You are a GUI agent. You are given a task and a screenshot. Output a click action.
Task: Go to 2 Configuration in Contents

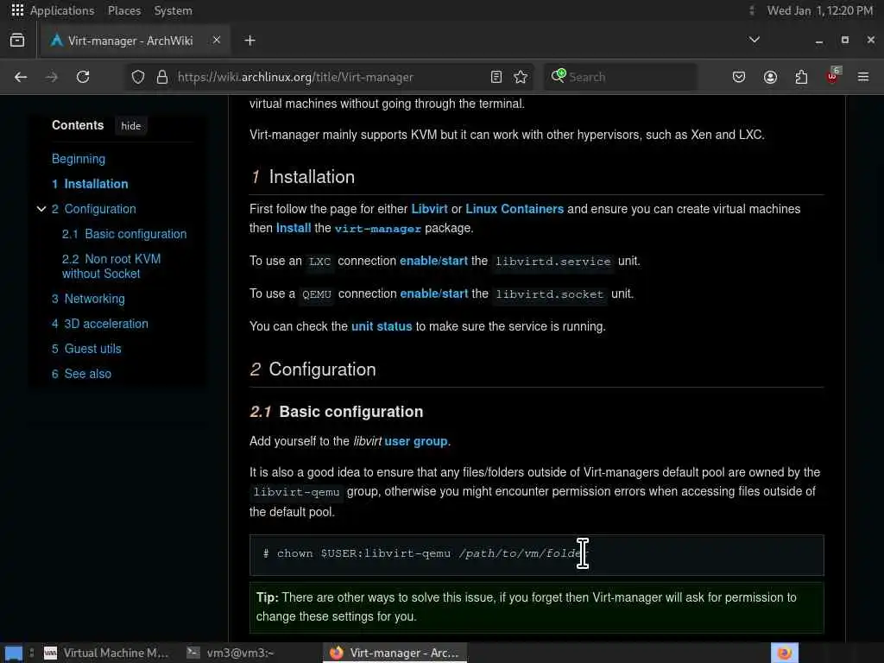94,209
